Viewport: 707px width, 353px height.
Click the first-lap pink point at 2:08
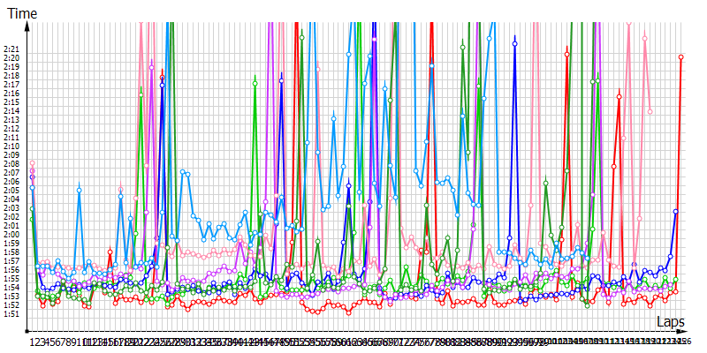(x=33, y=163)
